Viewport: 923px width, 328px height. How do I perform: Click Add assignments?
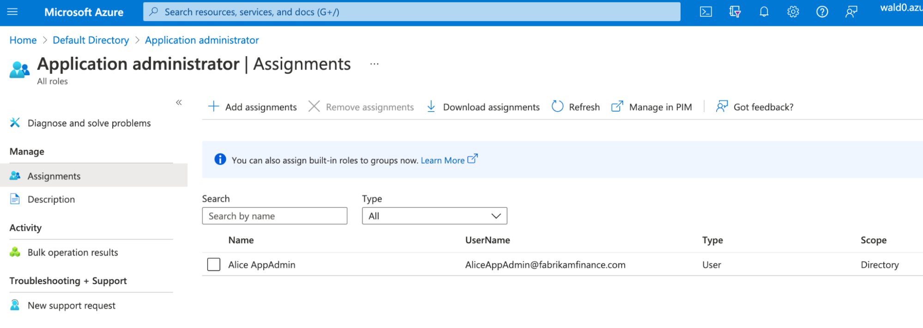coord(253,107)
